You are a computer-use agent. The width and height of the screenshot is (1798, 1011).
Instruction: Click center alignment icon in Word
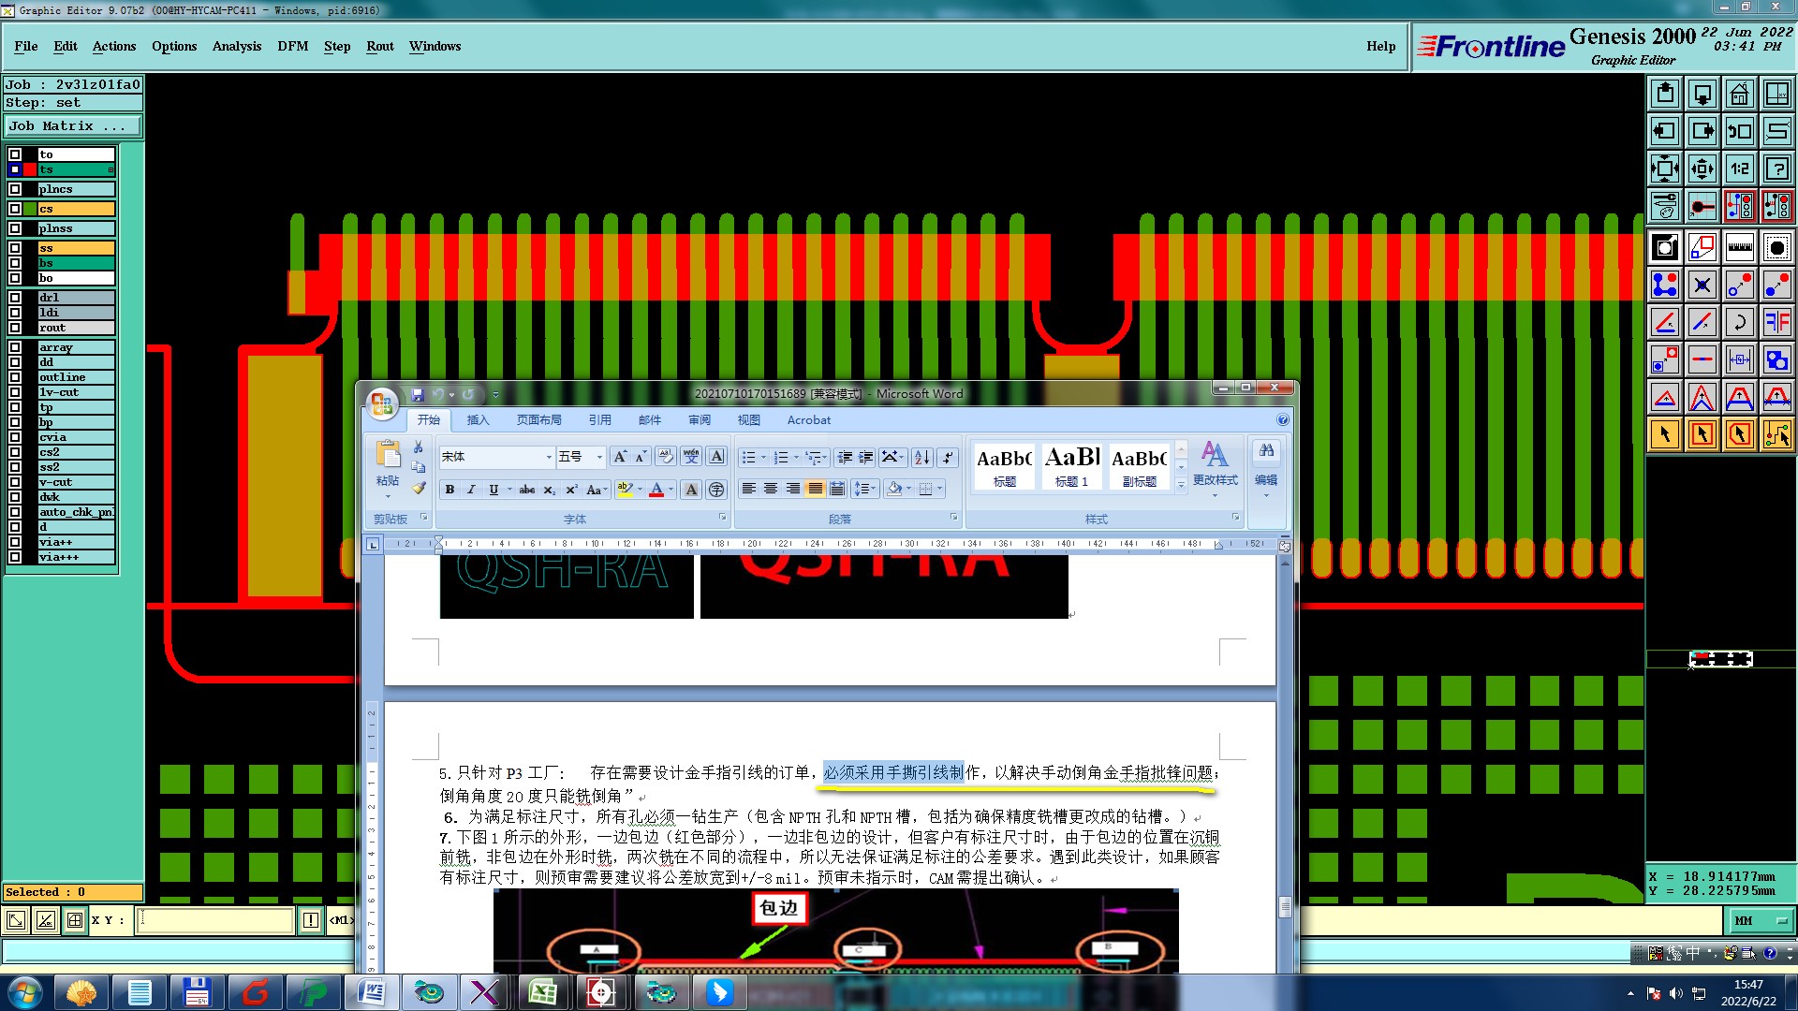tap(771, 489)
